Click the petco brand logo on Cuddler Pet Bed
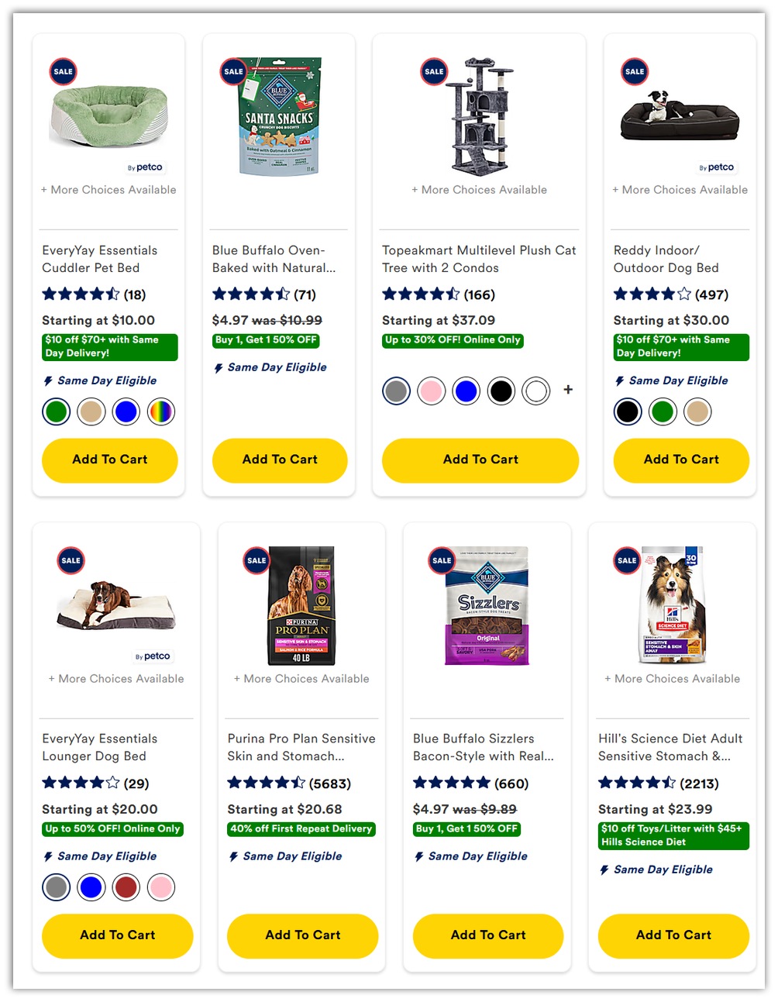Image resolution: width=778 pixels, height=1002 pixels. tap(145, 167)
